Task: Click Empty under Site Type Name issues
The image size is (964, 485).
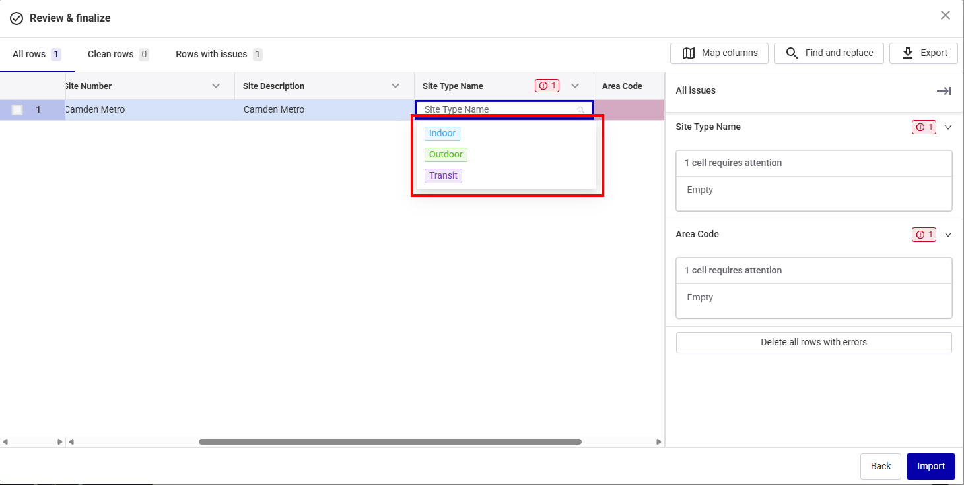Action: [x=700, y=190]
